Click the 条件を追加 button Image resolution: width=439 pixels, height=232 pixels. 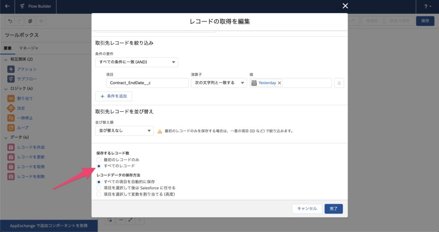click(x=114, y=96)
